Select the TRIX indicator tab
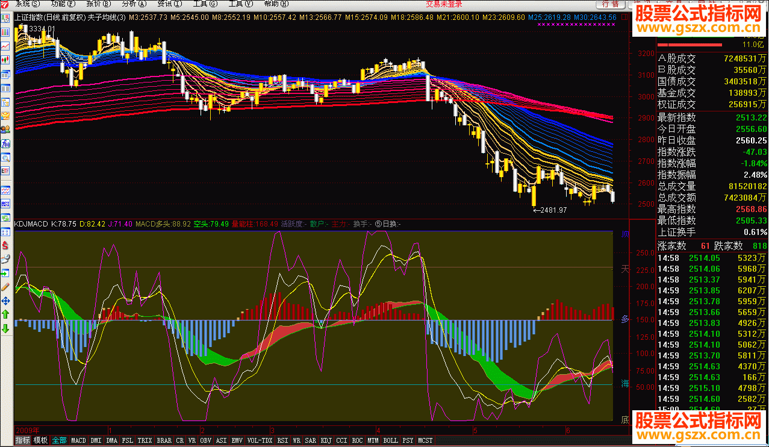 pyautogui.click(x=145, y=440)
